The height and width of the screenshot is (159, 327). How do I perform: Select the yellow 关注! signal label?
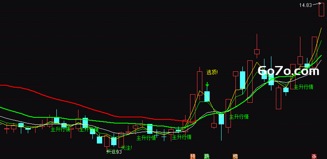click(126, 148)
